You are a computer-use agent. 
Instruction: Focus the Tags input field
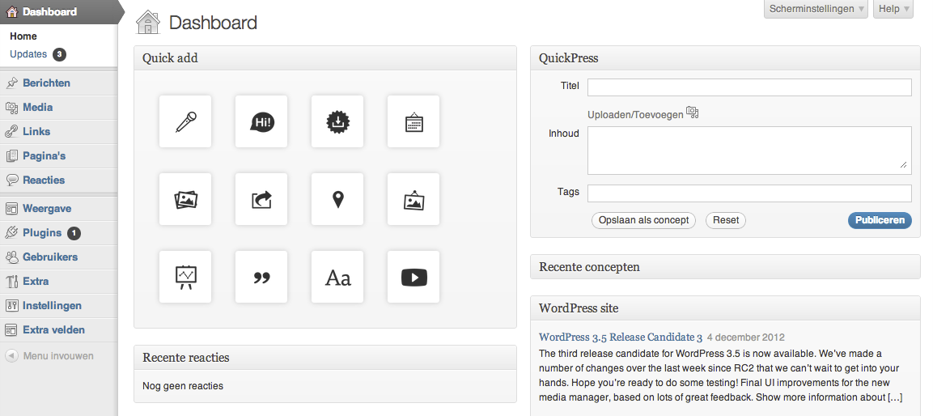[749, 193]
